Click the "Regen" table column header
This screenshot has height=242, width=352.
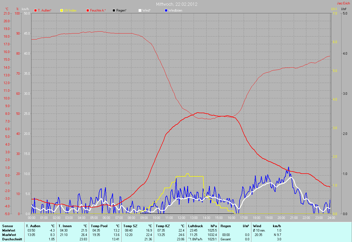point(226,226)
